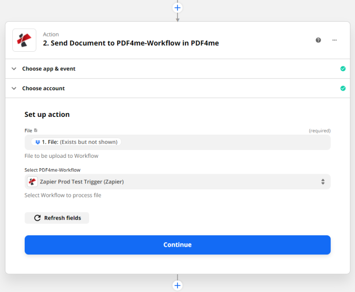Add a step with bottom plus icon
The height and width of the screenshot is (292, 355).
click(177, 285)
